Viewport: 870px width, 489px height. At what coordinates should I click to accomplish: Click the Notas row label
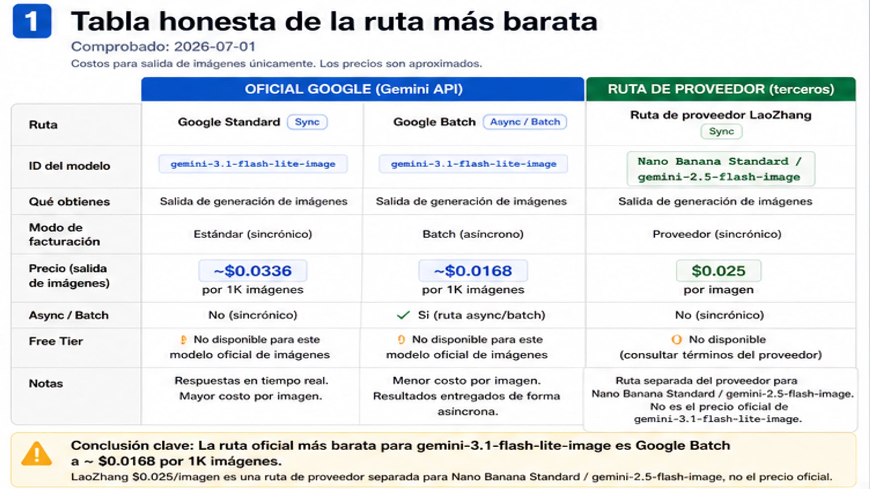(x=46, y=384)
